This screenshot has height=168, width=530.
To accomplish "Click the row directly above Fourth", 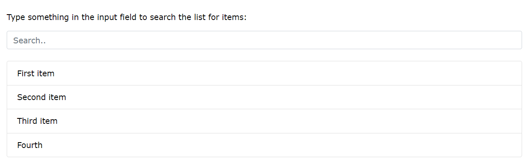I will tap(264, 121).
